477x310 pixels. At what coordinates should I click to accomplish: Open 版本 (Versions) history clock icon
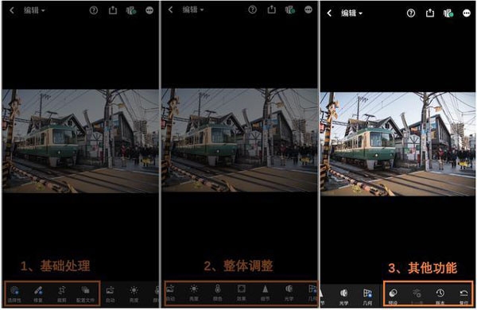point(440,296)
